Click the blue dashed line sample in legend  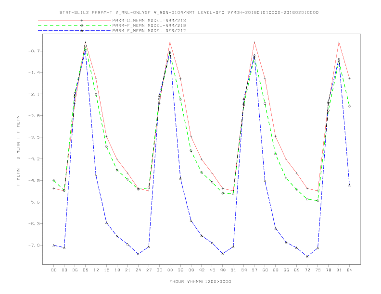[x=75, y=31]
